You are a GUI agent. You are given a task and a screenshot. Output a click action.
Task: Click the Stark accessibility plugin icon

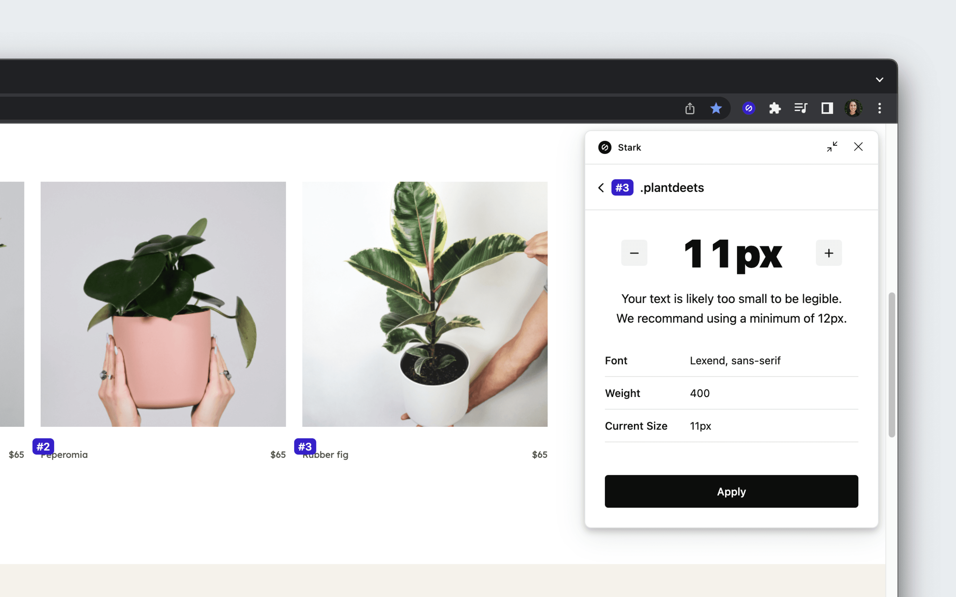tap(749, 108)
